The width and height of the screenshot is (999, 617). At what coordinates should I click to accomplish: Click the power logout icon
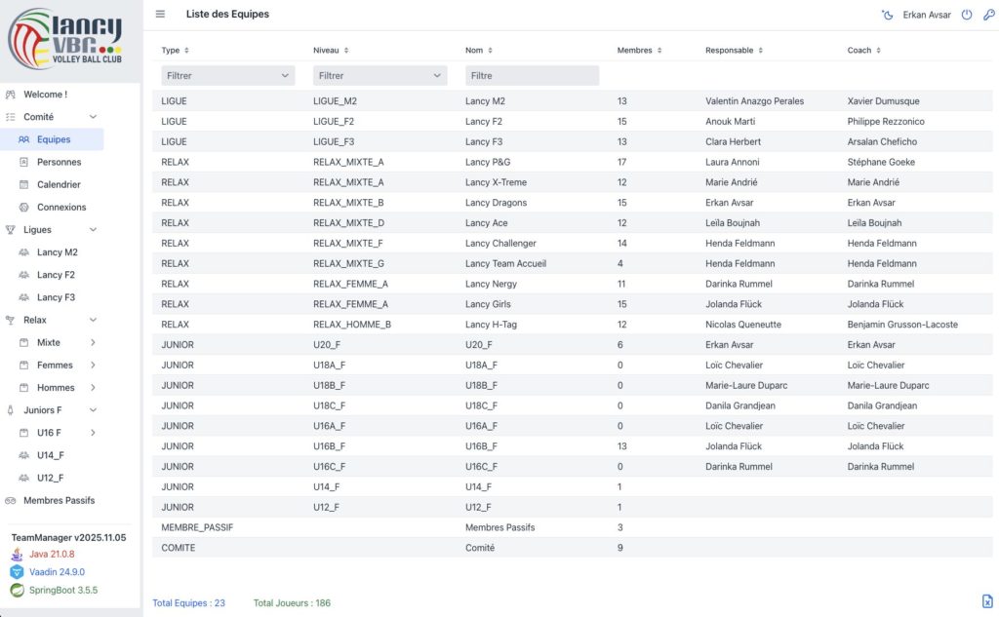click(x=967, y=15)
